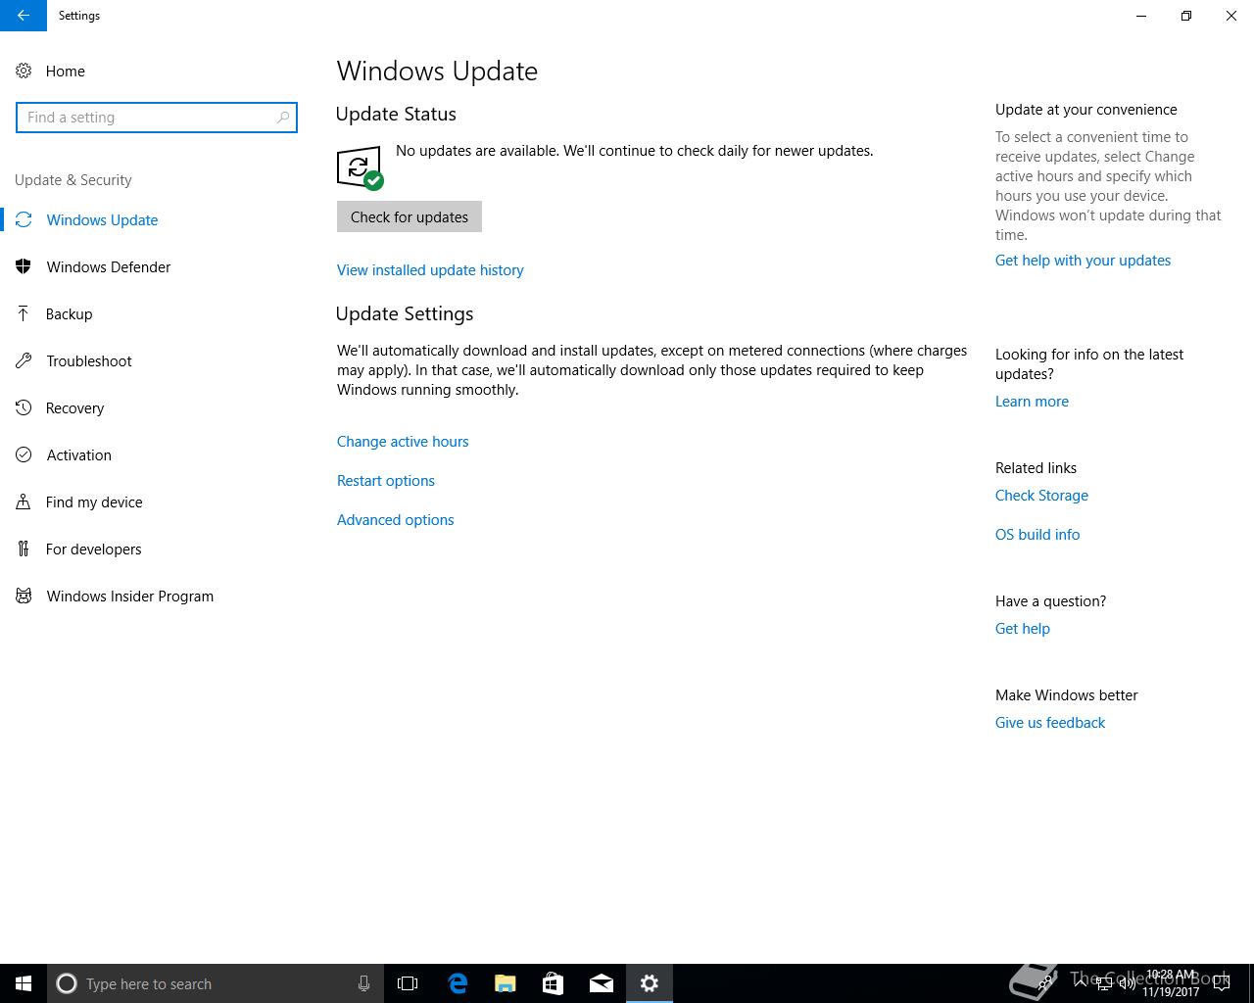Open OS build info link
This screenshot has height=1003, width=1254.
click(1037, 534)
